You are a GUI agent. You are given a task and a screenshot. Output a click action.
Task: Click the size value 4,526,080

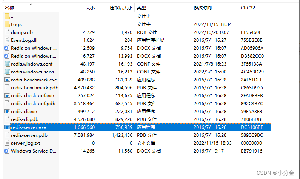pyautogui.click(x=85, y=119)
